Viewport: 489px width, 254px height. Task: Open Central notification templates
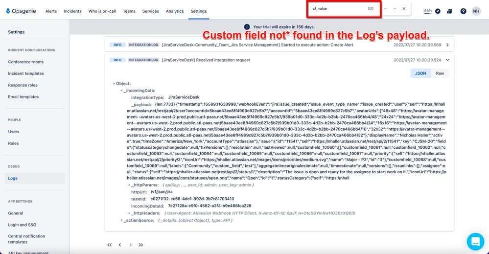pos(26,239)
